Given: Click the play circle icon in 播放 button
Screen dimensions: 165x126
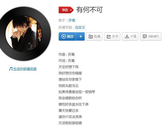Looking at the screenshot, I should (x=64, y=36).
